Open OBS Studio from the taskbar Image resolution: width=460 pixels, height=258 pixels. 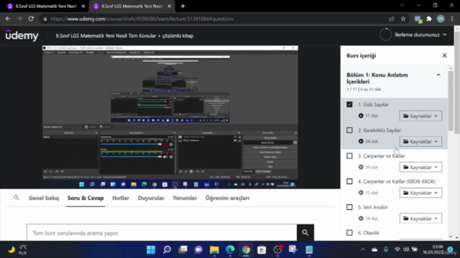coord(277,249)
